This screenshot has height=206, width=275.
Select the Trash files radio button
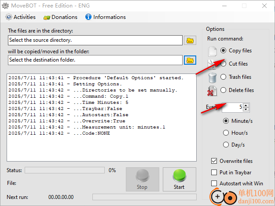click(x=223, y=77)
